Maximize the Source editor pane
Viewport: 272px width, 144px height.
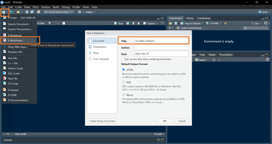tap(162, 19)
